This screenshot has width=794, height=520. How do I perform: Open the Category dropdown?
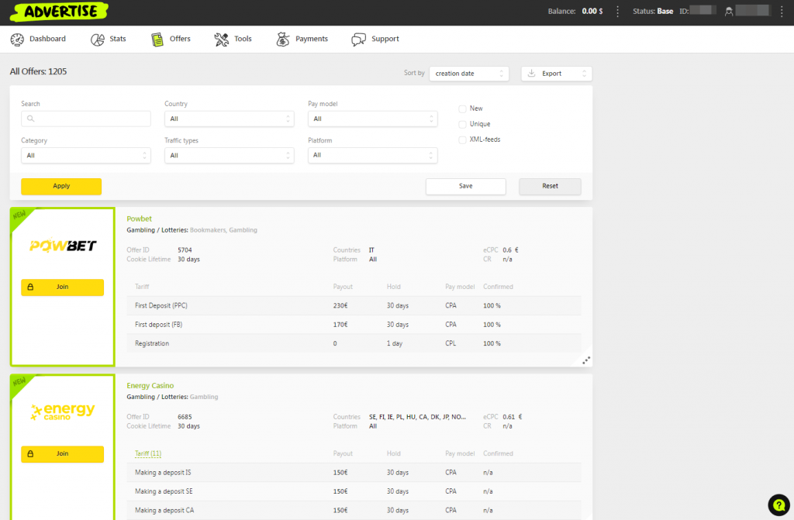85,156
